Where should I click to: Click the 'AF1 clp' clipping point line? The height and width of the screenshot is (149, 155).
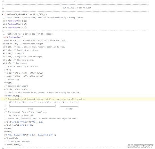(x=19, y=60)
